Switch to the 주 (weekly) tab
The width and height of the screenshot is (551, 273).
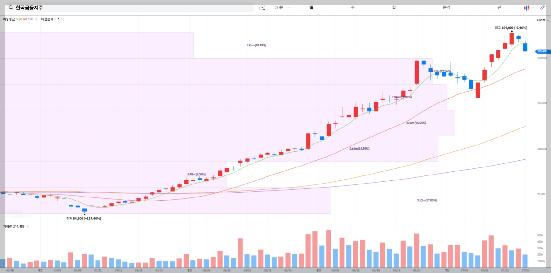pos(353,7)
